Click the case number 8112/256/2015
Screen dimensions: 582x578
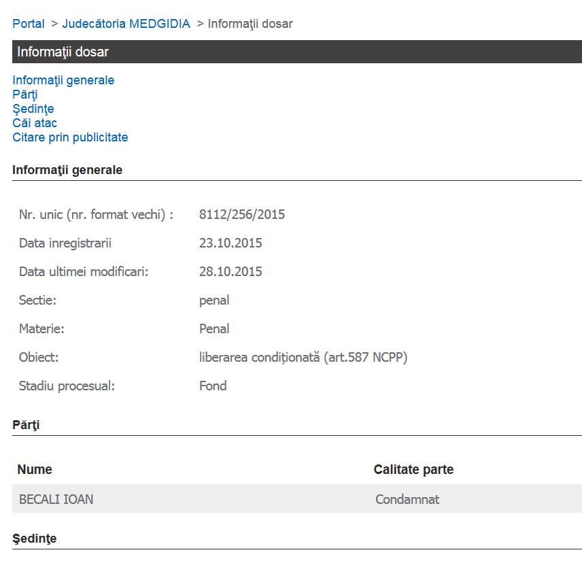click(x=242, y=215)
